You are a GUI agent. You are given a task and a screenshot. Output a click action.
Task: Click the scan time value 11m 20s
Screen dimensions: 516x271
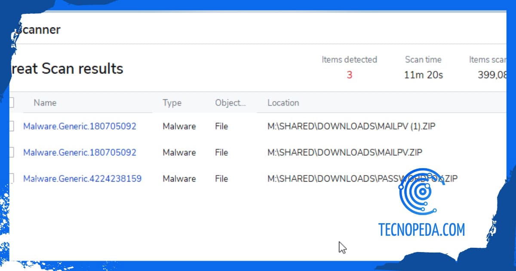click(x=424, y=75)
